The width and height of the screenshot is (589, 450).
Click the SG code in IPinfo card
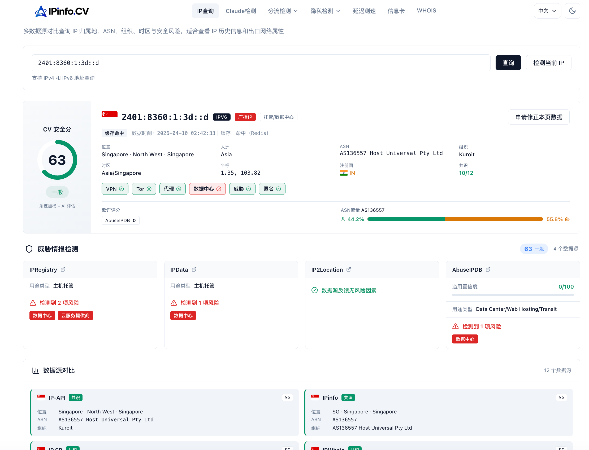561,398
